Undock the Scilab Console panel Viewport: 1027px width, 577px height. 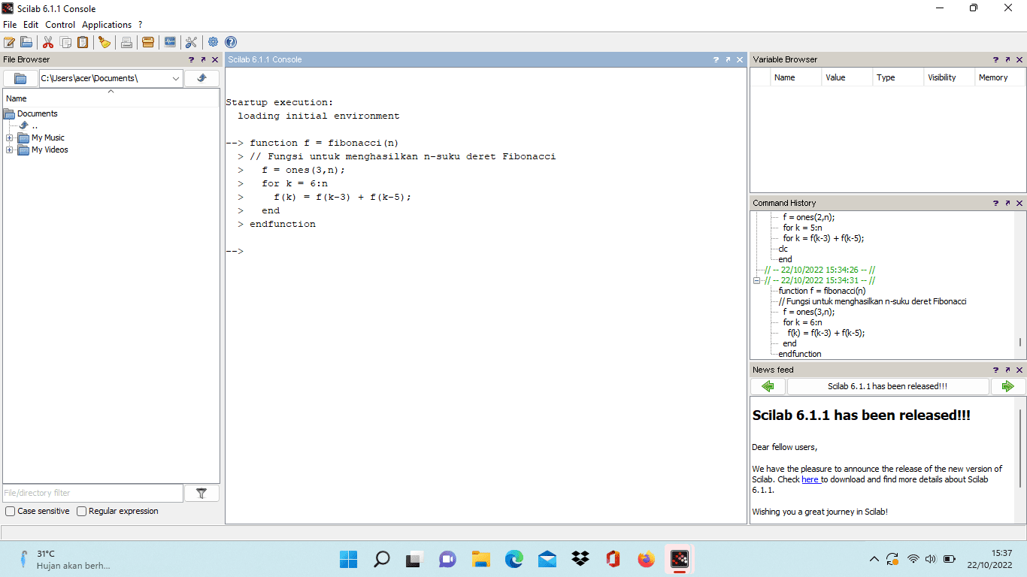[728, 59]
